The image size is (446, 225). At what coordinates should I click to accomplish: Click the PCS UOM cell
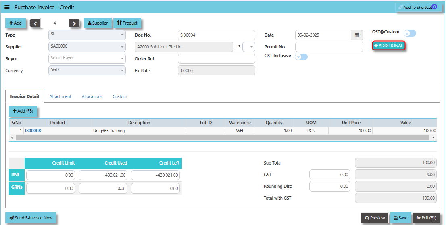311,131
